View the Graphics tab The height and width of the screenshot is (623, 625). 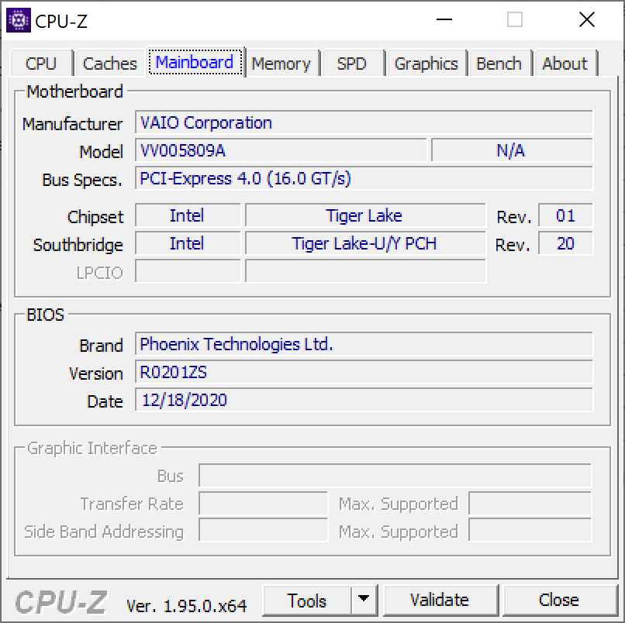426,64
